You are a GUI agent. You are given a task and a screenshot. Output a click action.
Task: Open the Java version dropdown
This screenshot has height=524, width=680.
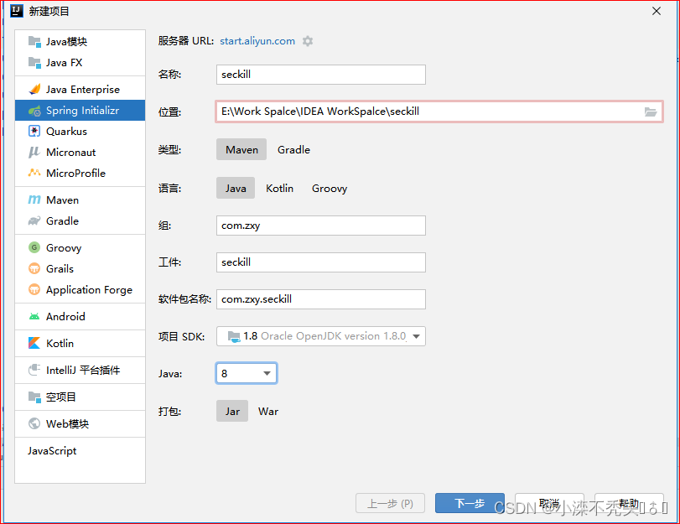pos(247,373)
